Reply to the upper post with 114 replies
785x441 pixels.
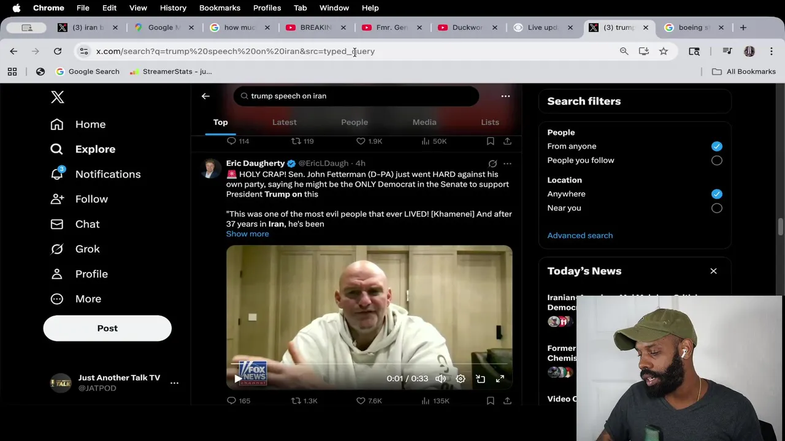click(x=238, y=141)
